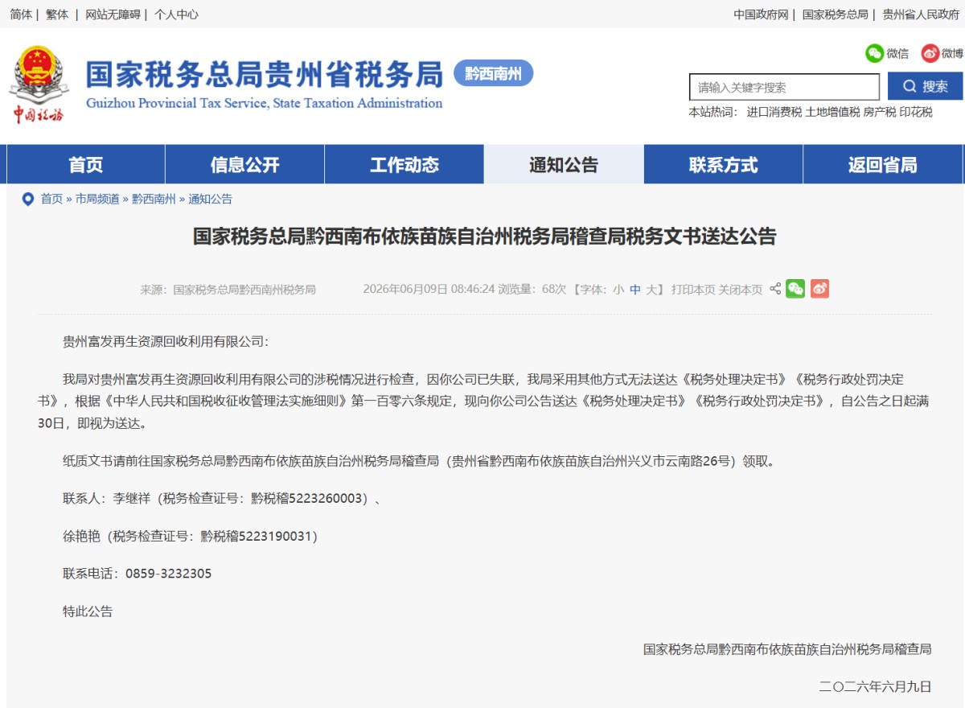
Task: Open the 联系方式 navigation tab
Action: pos(723,165)
